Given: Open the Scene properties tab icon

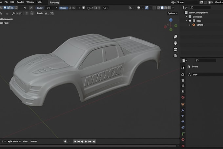Looking at the screenshot, I should [183, 91].
